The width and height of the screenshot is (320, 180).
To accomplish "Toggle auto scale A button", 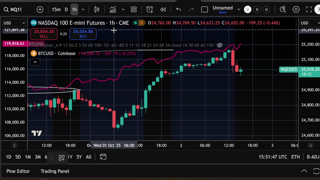I will 311,145.
